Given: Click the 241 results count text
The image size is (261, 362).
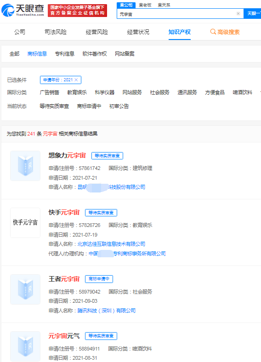Looking at the screenshot, I should 31,134.
